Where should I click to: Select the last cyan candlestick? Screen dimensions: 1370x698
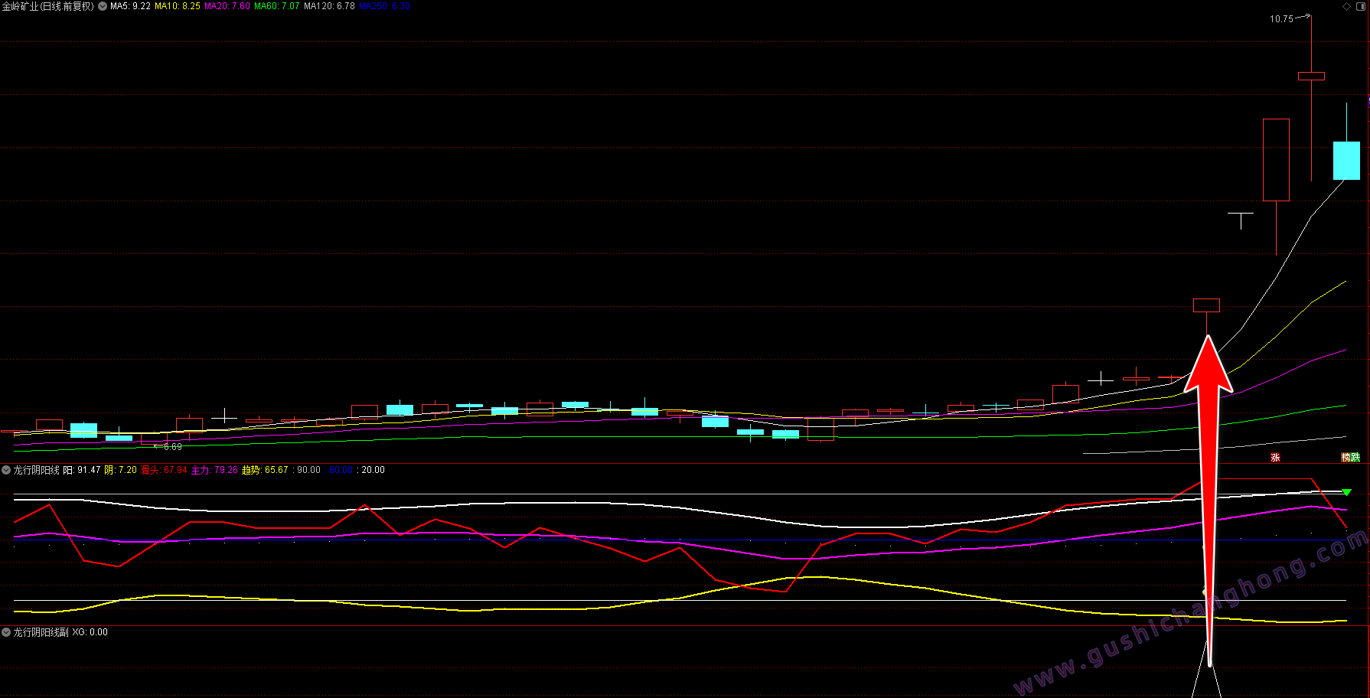pos(1346,161)
